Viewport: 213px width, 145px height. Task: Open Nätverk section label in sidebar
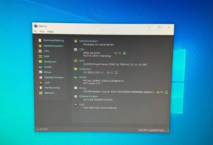click(x=49, y=93)
